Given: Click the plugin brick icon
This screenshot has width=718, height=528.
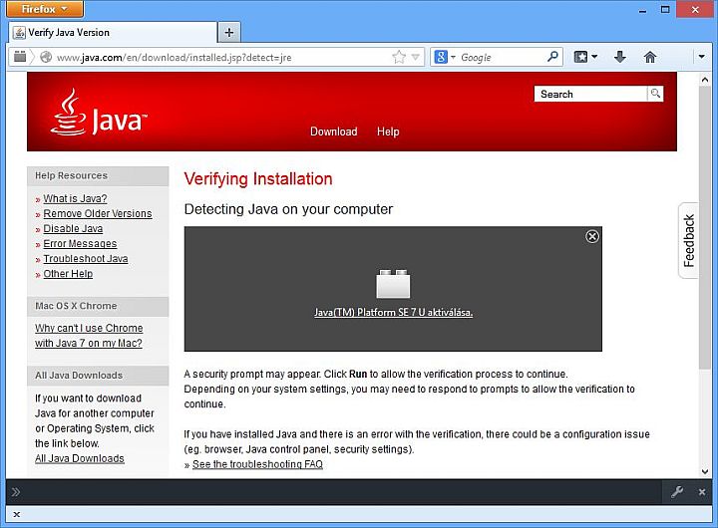Looking at the screenshot, I should tap(393, 284).
